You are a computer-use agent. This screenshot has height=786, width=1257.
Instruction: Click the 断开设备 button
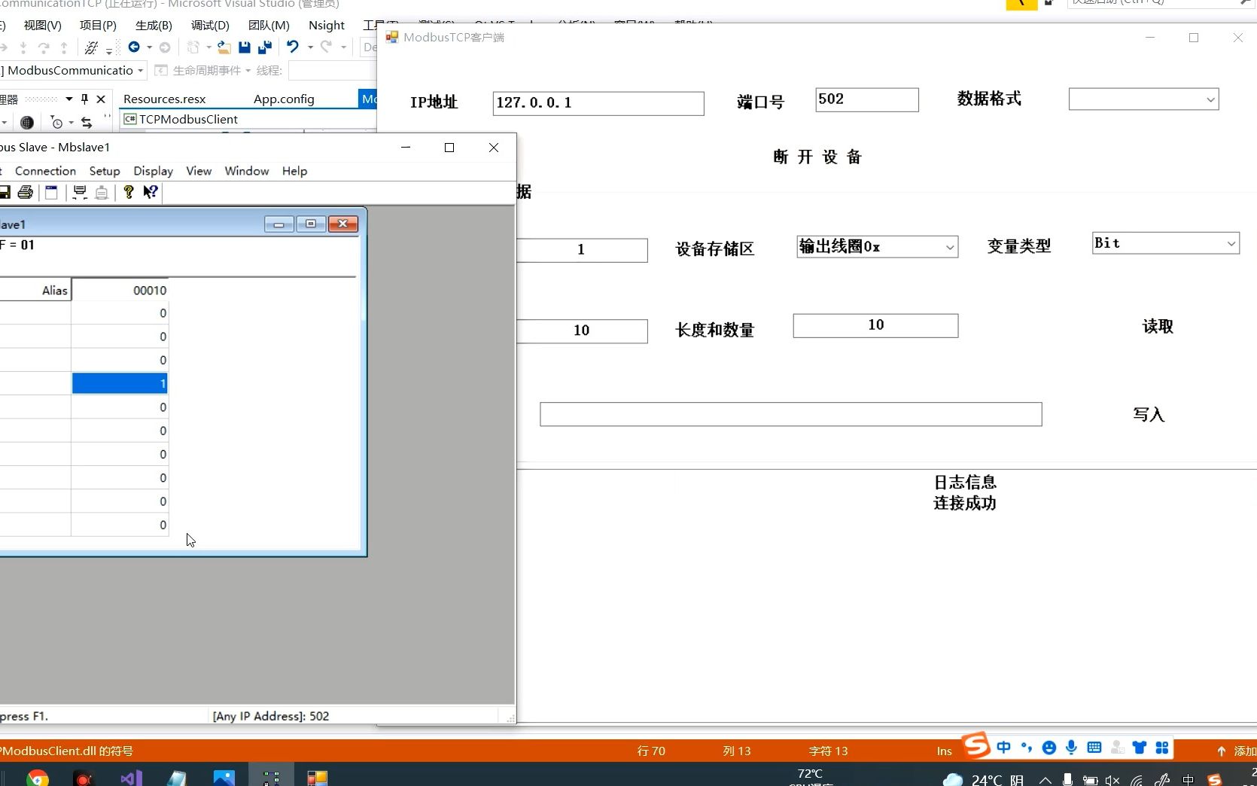tap(816, 157)
